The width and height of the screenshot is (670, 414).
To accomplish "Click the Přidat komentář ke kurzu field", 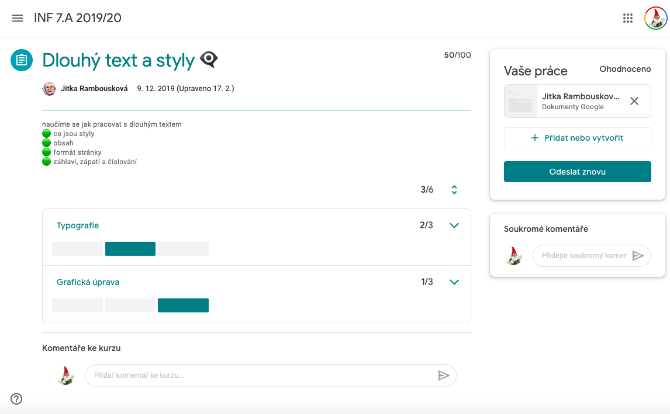I will (x=261, y=375).
